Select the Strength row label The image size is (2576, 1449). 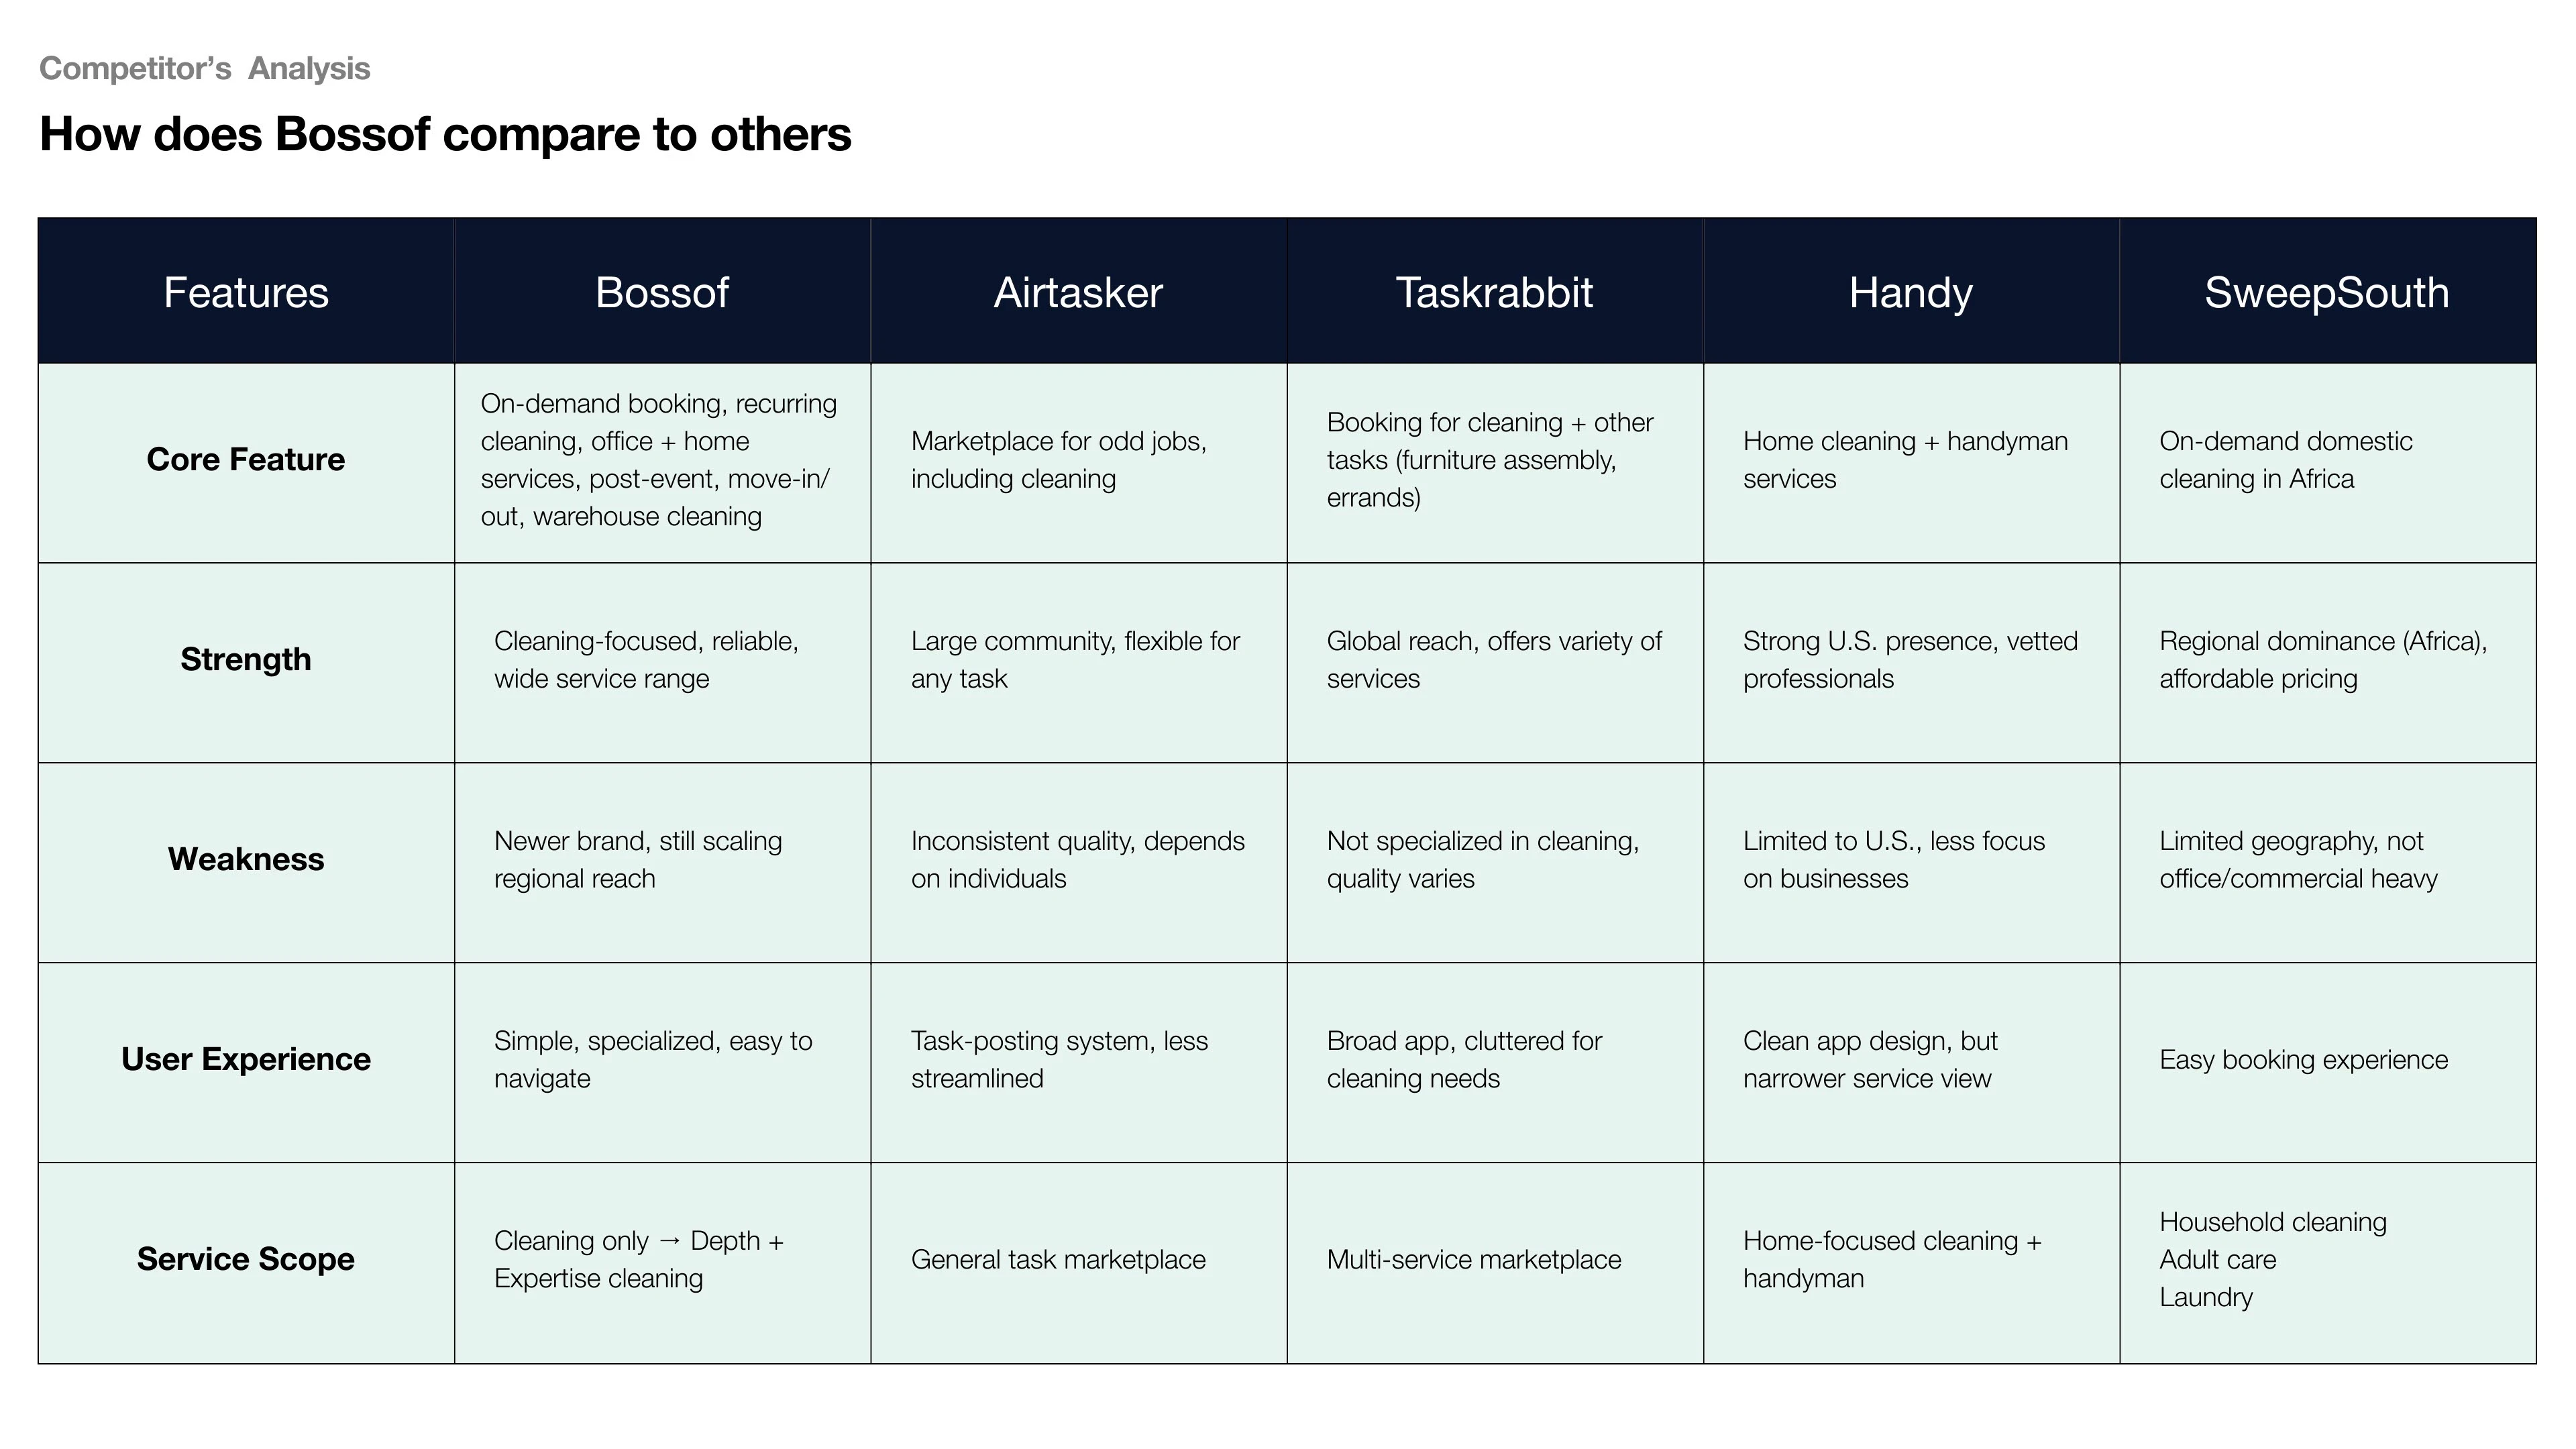coord(246,660)
